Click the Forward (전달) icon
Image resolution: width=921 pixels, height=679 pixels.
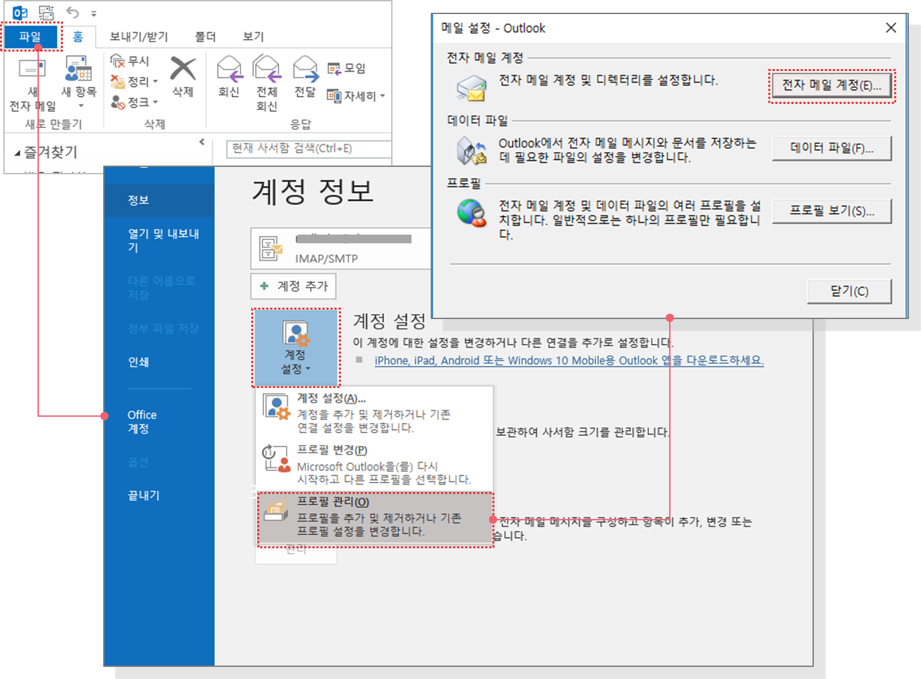coord(305,69)
